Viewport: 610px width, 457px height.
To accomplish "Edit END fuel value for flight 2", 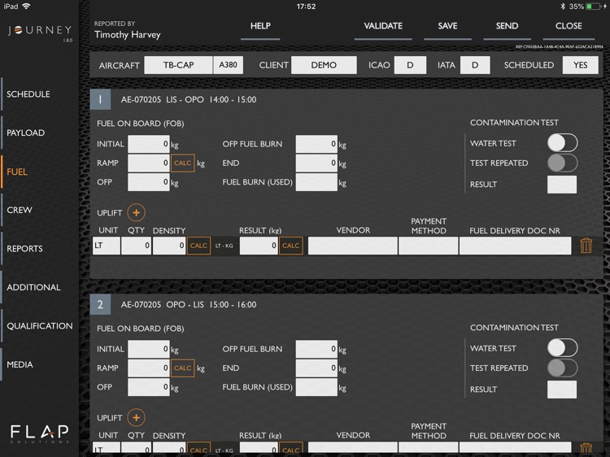I will [316, 368].
